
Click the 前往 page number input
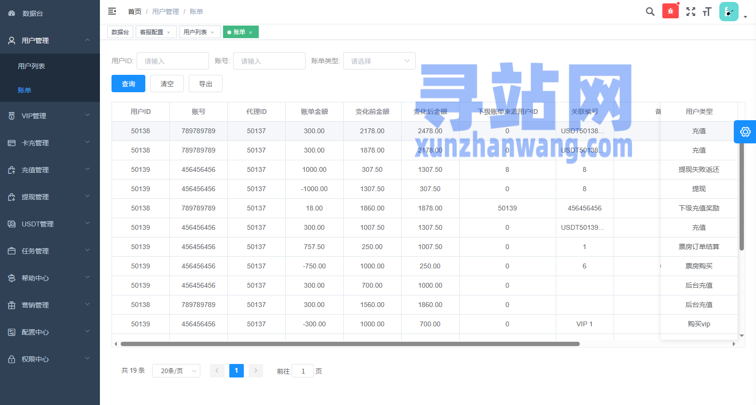click(x=303, y=371)
